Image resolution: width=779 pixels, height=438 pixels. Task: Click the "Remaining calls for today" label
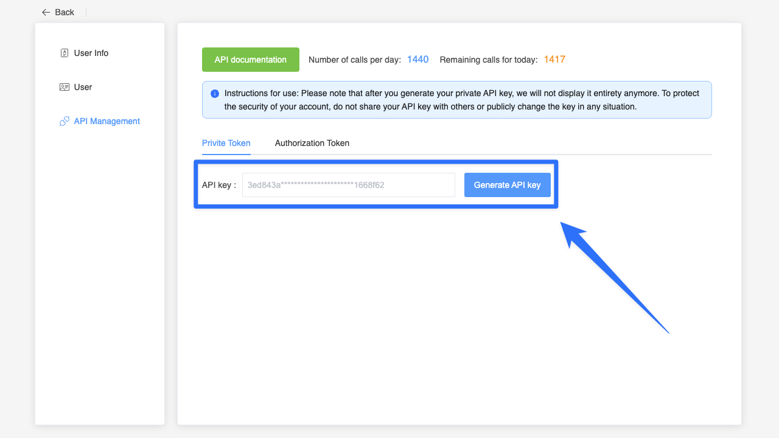pos(489,60)
